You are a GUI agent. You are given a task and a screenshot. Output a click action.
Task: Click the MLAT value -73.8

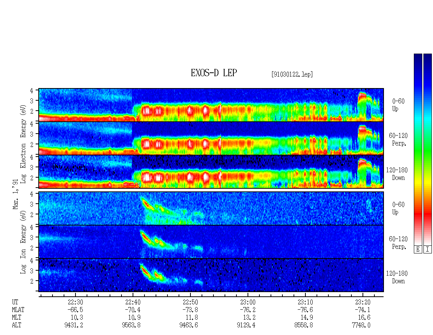(x=190, y=310)
